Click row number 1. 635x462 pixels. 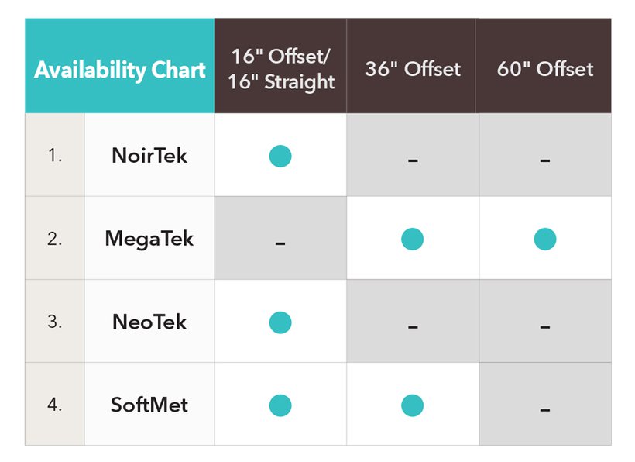tap(55, 155)
